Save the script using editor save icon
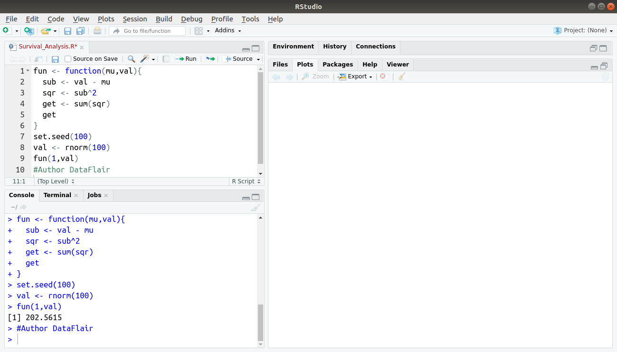Image resolution: width=617 pixels, height=352 pixels. pos(55,59)
